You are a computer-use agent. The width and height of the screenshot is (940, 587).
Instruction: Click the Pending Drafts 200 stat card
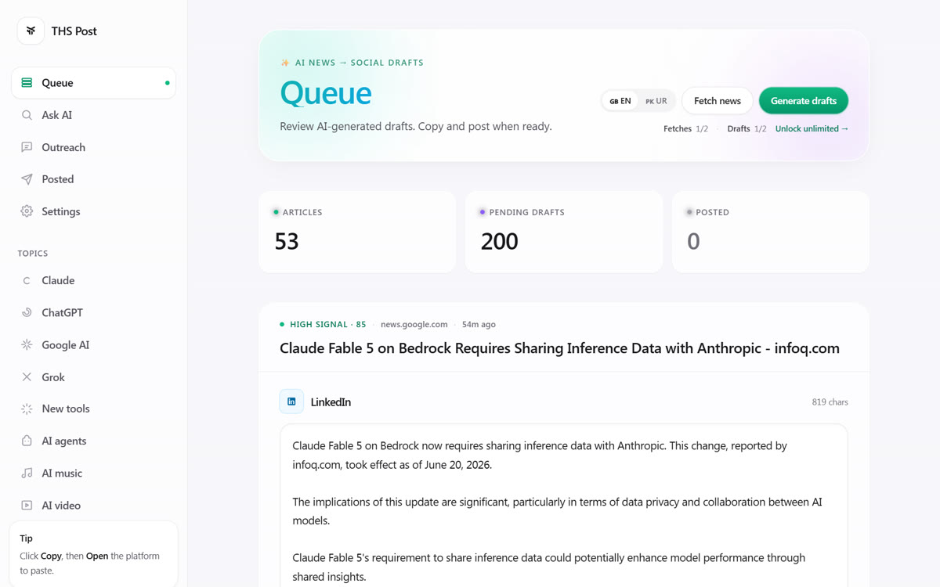(x=564, y=232)
